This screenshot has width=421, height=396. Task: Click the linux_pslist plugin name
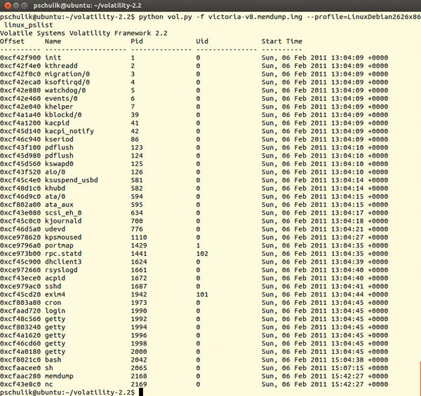(x=29, y=25)
